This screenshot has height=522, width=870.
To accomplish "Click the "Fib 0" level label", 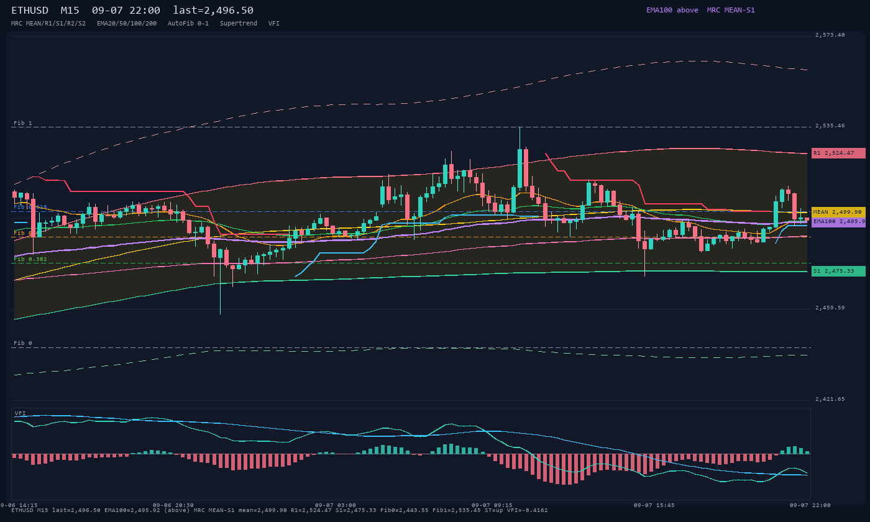I will point(23,343).
